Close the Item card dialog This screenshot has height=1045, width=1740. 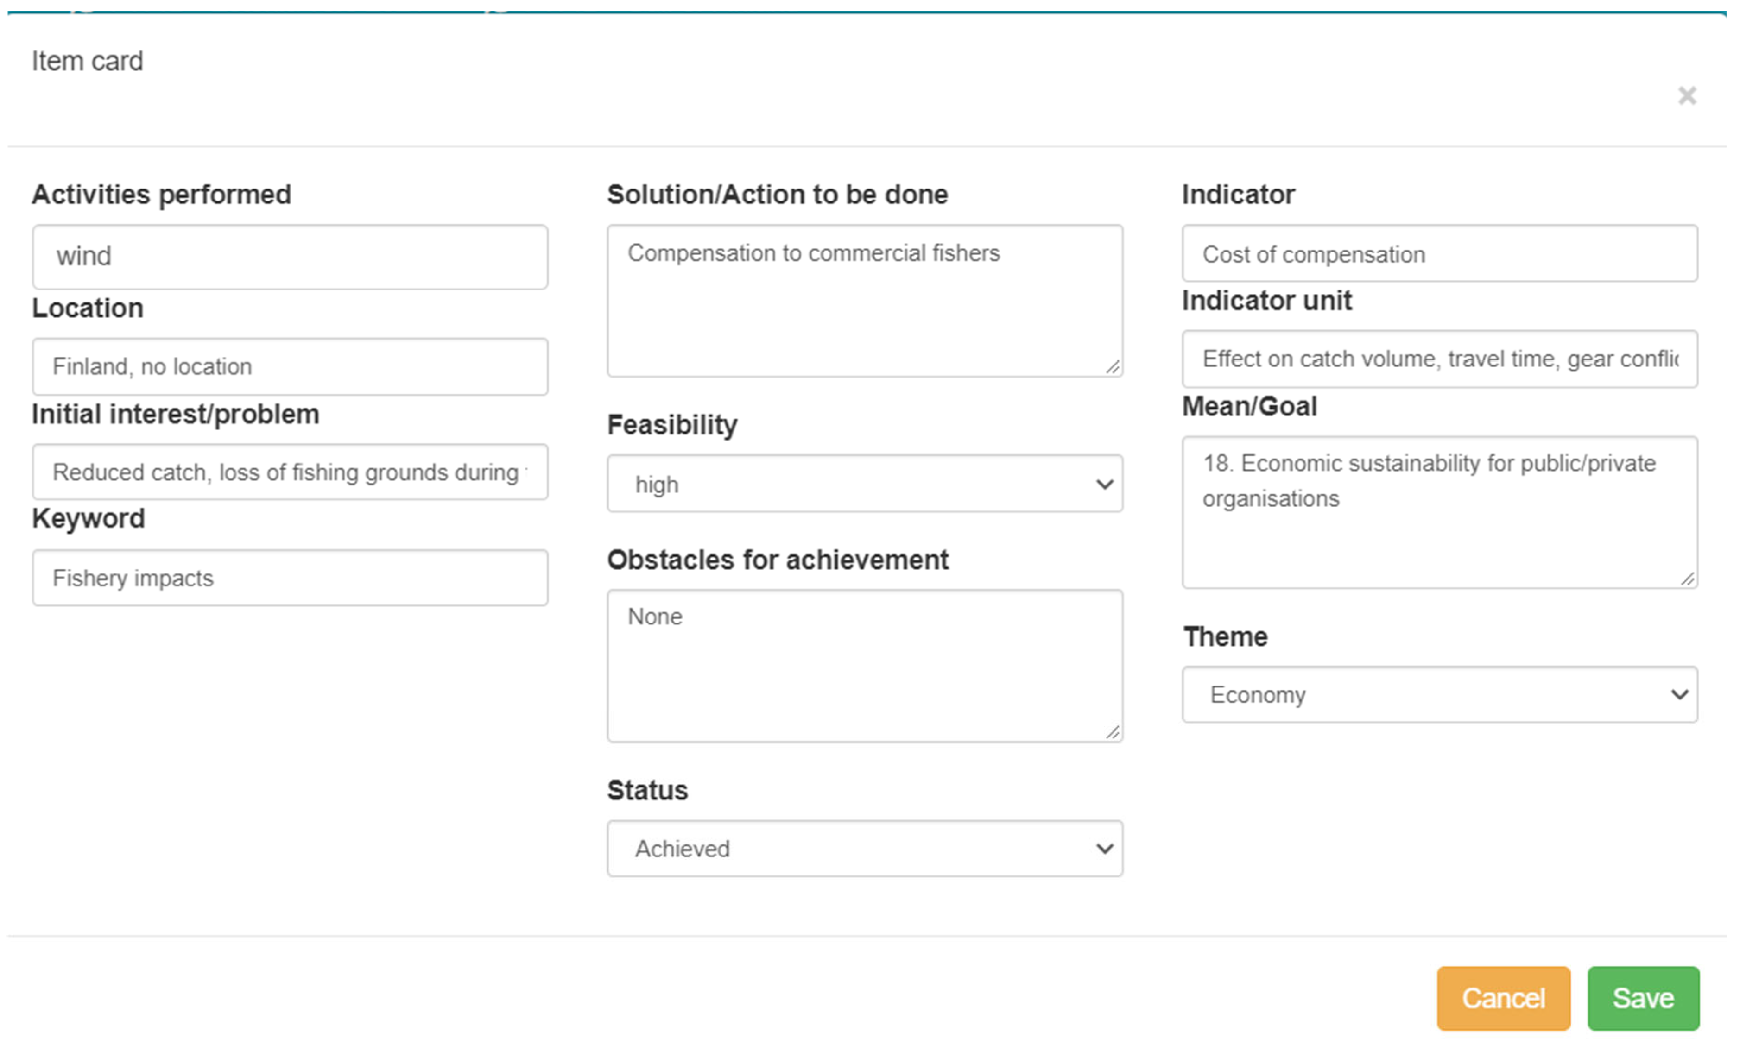pyautogui.click(x=1686, y=95)
